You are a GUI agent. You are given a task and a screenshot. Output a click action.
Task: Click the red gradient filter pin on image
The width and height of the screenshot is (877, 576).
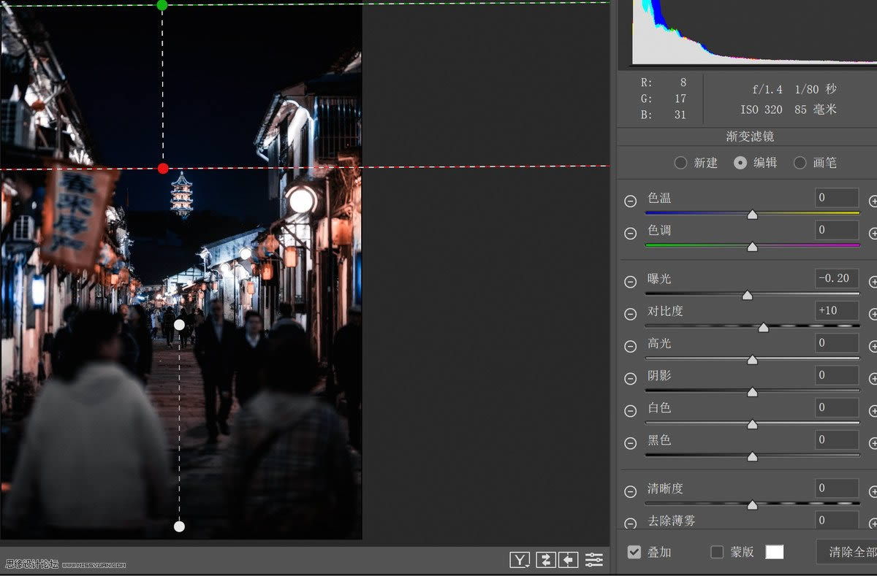point(162,168)
